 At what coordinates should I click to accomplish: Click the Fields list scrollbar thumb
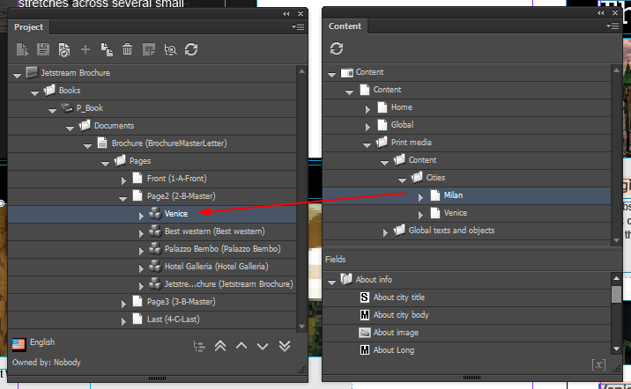(x=616, y=295)
